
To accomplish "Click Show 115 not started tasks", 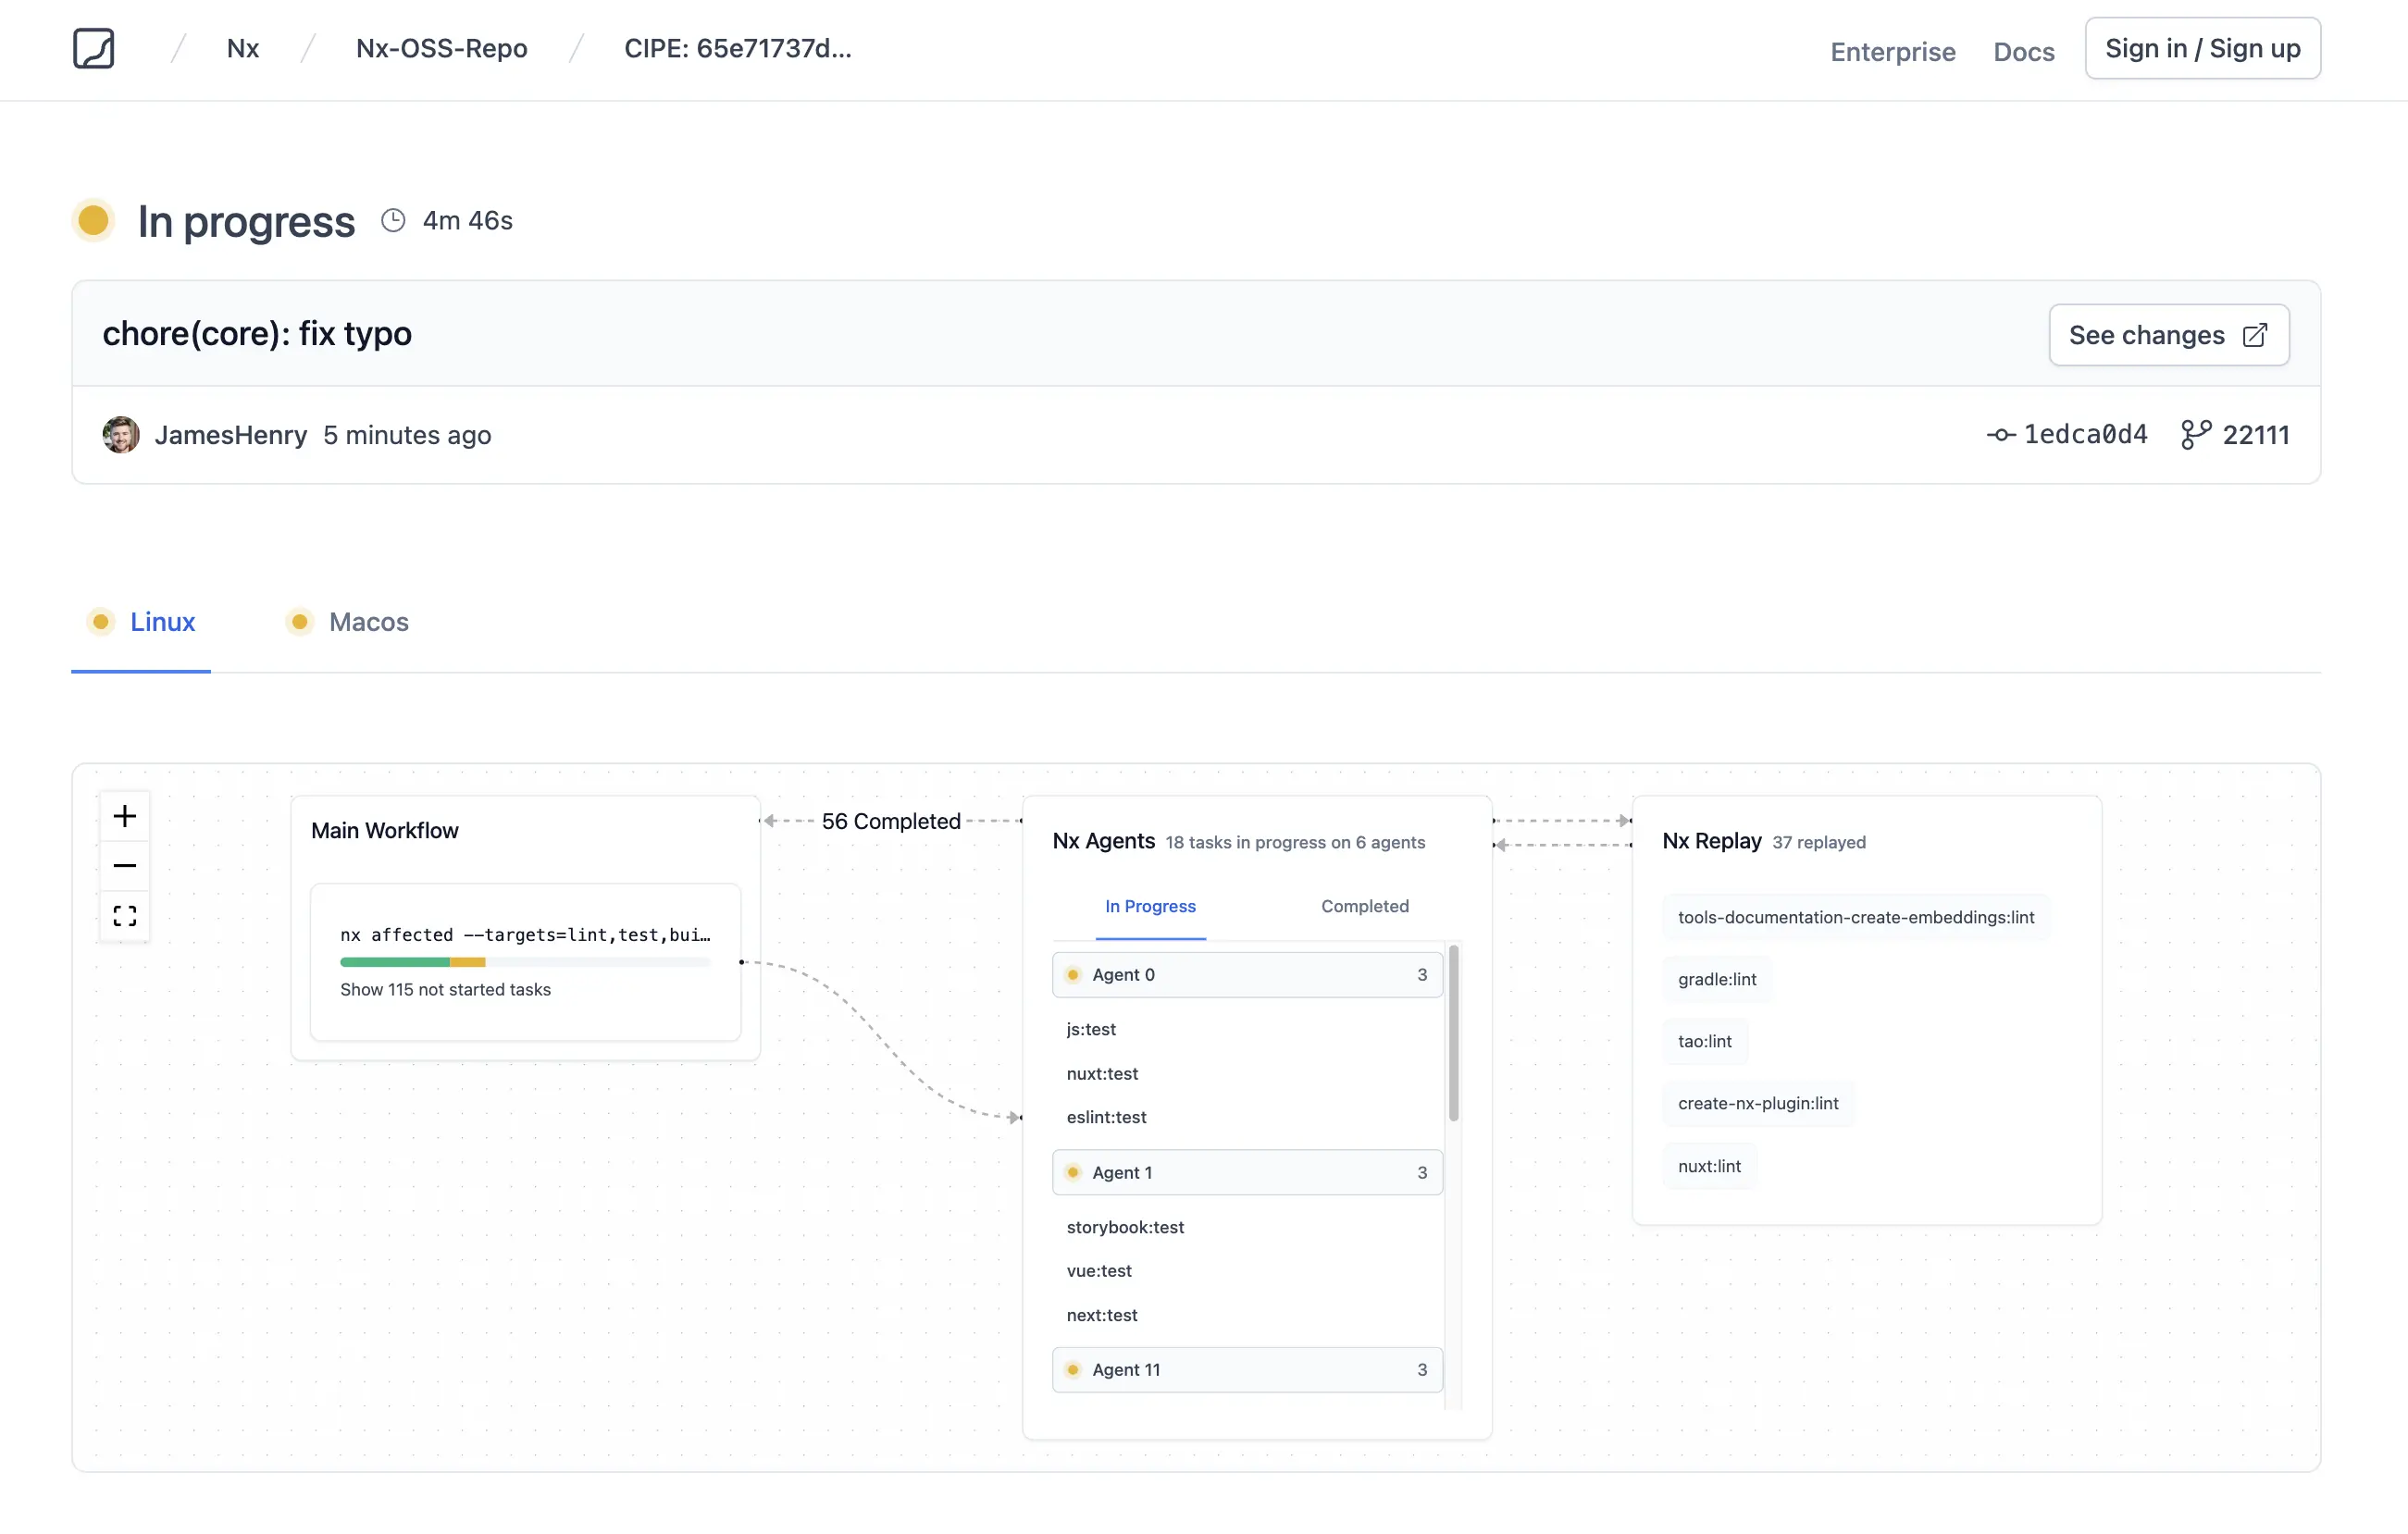I will pyautogui.click(x=446, y=988).
